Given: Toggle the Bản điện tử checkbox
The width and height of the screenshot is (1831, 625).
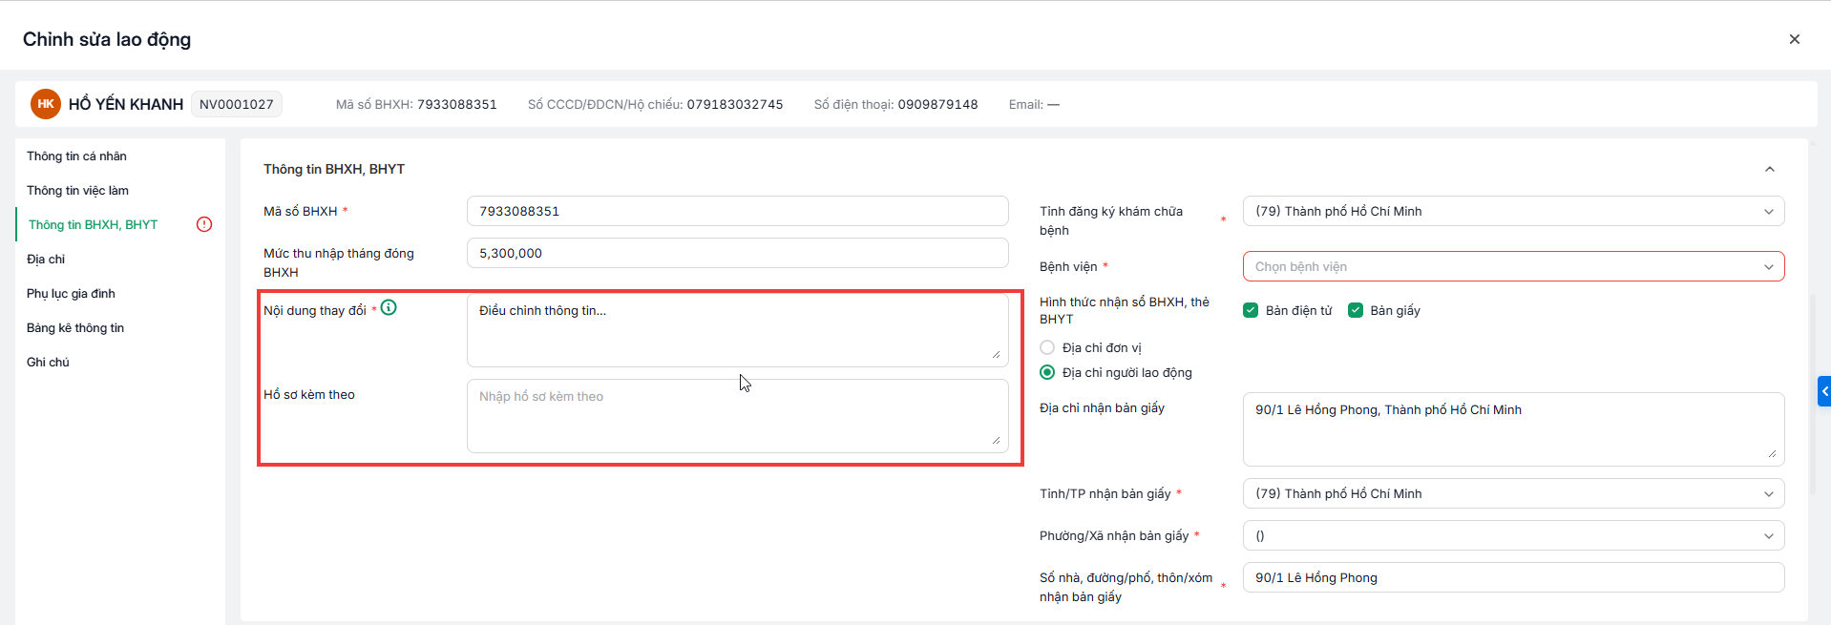Looking at the screenshot, I should point(1251,310).
